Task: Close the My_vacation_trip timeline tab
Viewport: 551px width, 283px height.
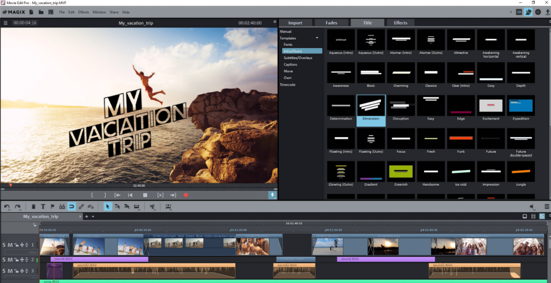Action: (x=80, y=217)
